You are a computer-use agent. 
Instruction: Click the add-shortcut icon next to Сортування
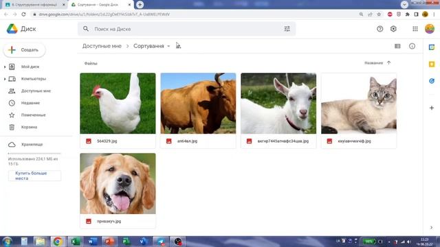[178, 46]
